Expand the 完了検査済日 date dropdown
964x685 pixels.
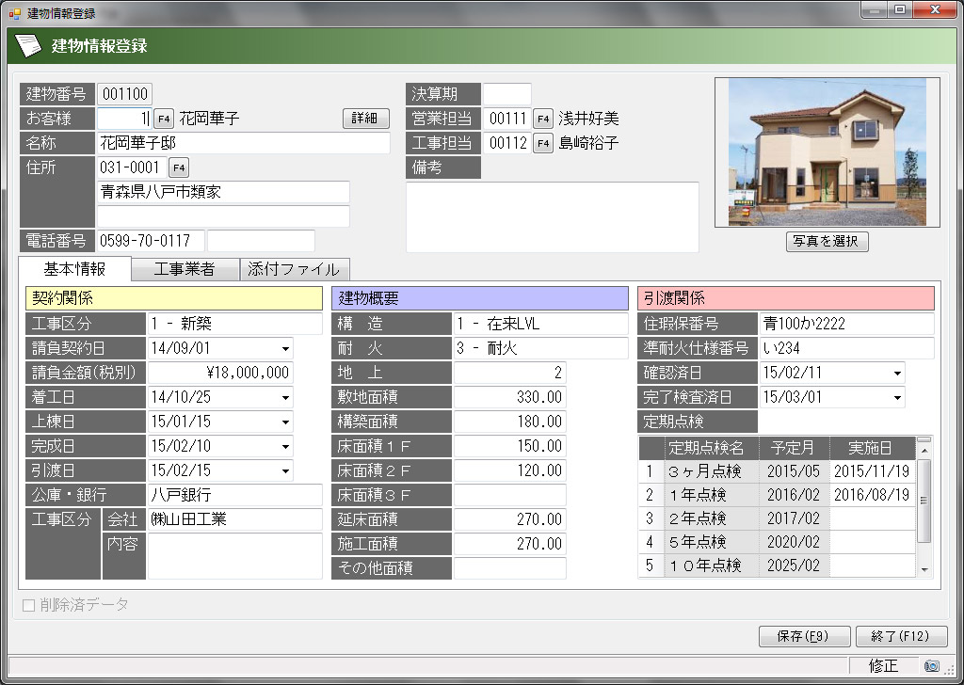[897, 397]
